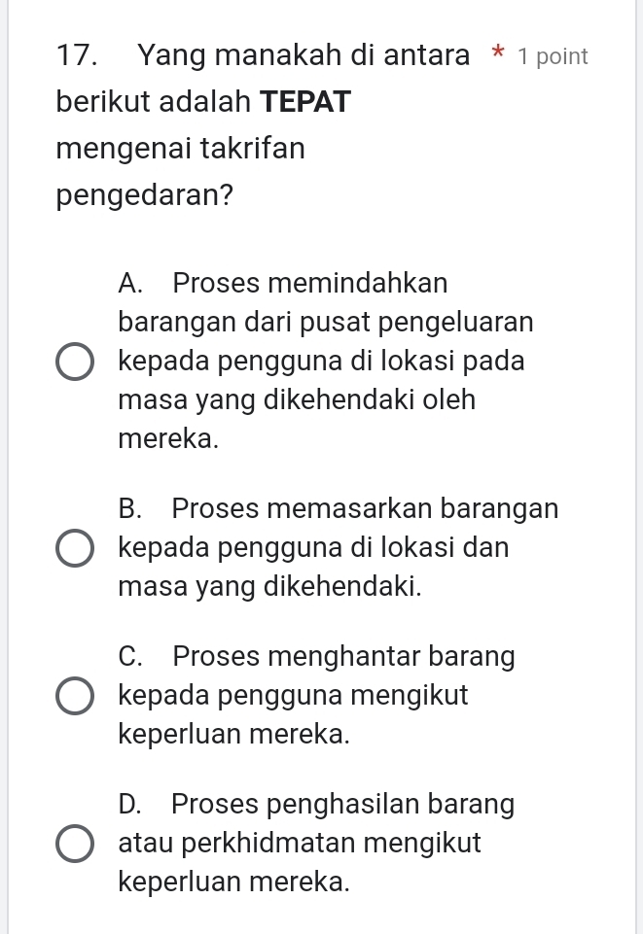Click 'barangan dari pusat pengeluaran' text line
643x934 pixels.
pyautogui.click(x=325, y=322)
